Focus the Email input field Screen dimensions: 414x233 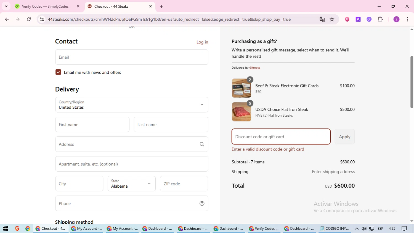132,57
